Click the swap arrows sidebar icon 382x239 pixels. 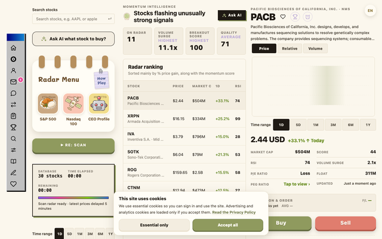click(13, 105)
